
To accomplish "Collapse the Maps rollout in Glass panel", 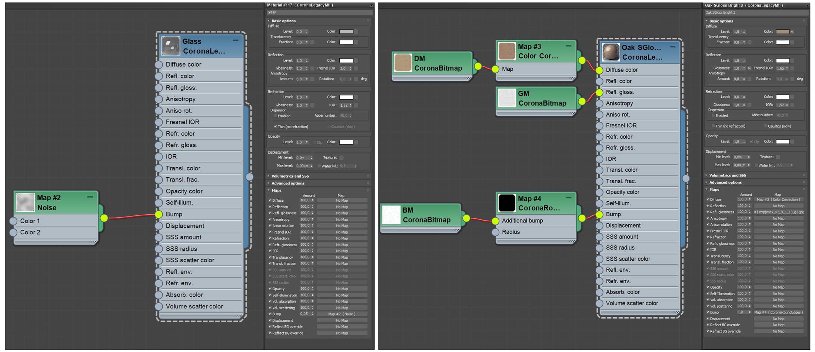I will 276,190.
